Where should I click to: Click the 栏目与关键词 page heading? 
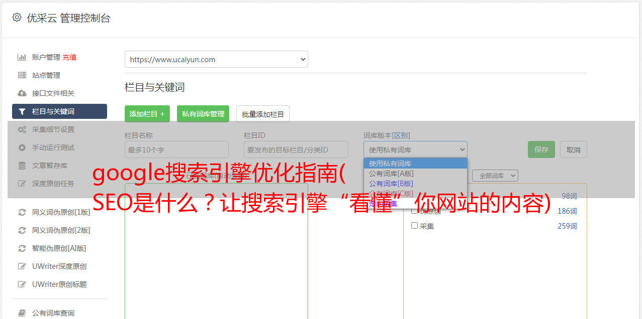[x=155, y=87]
